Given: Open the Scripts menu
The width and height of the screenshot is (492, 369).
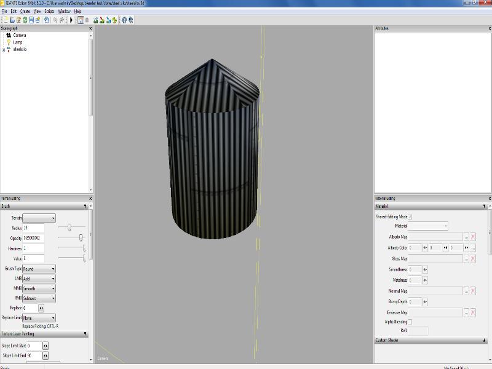Looking at the screenshot, I should coord(49,11).
